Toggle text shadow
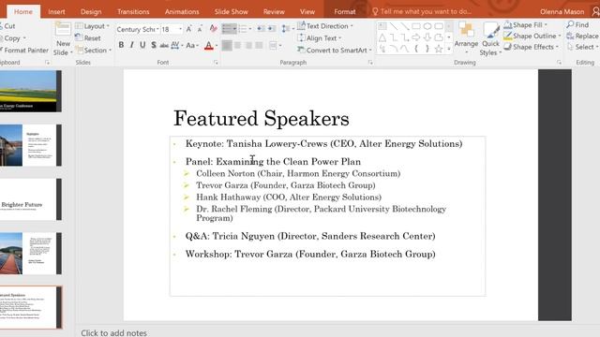 (x=154, y=45)
